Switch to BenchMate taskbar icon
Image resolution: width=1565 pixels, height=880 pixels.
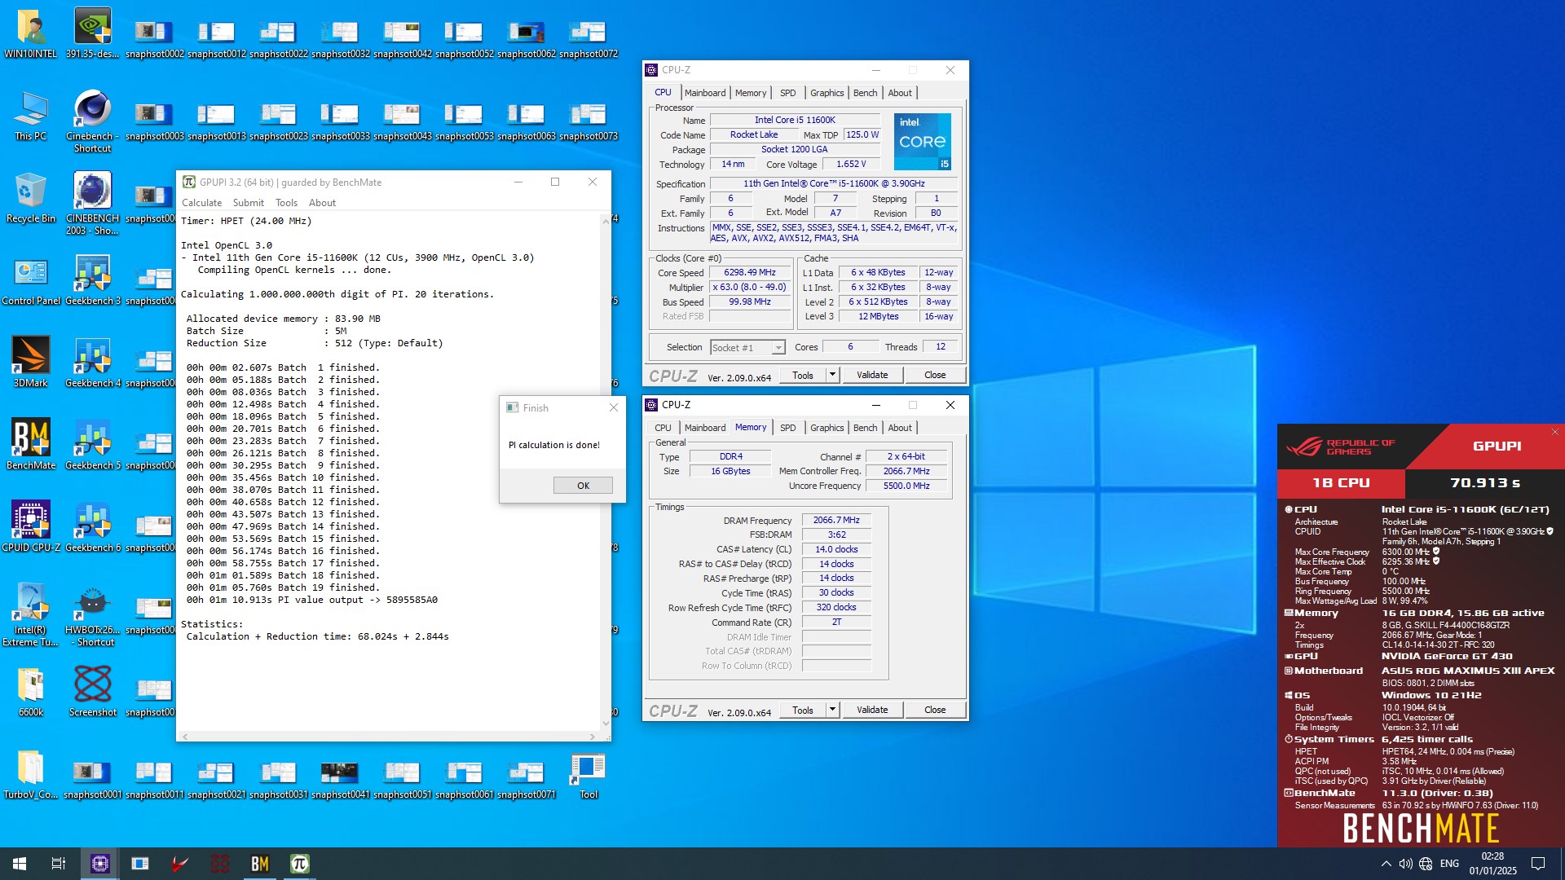click(x=260, y=864)
